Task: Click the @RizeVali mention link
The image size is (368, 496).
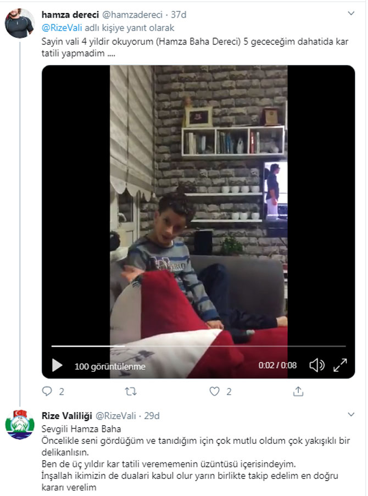Action: pos(62,27)
